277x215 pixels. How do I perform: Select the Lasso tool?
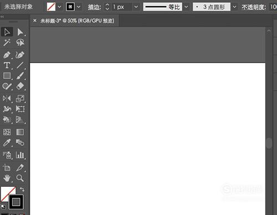tap(20, 43)
